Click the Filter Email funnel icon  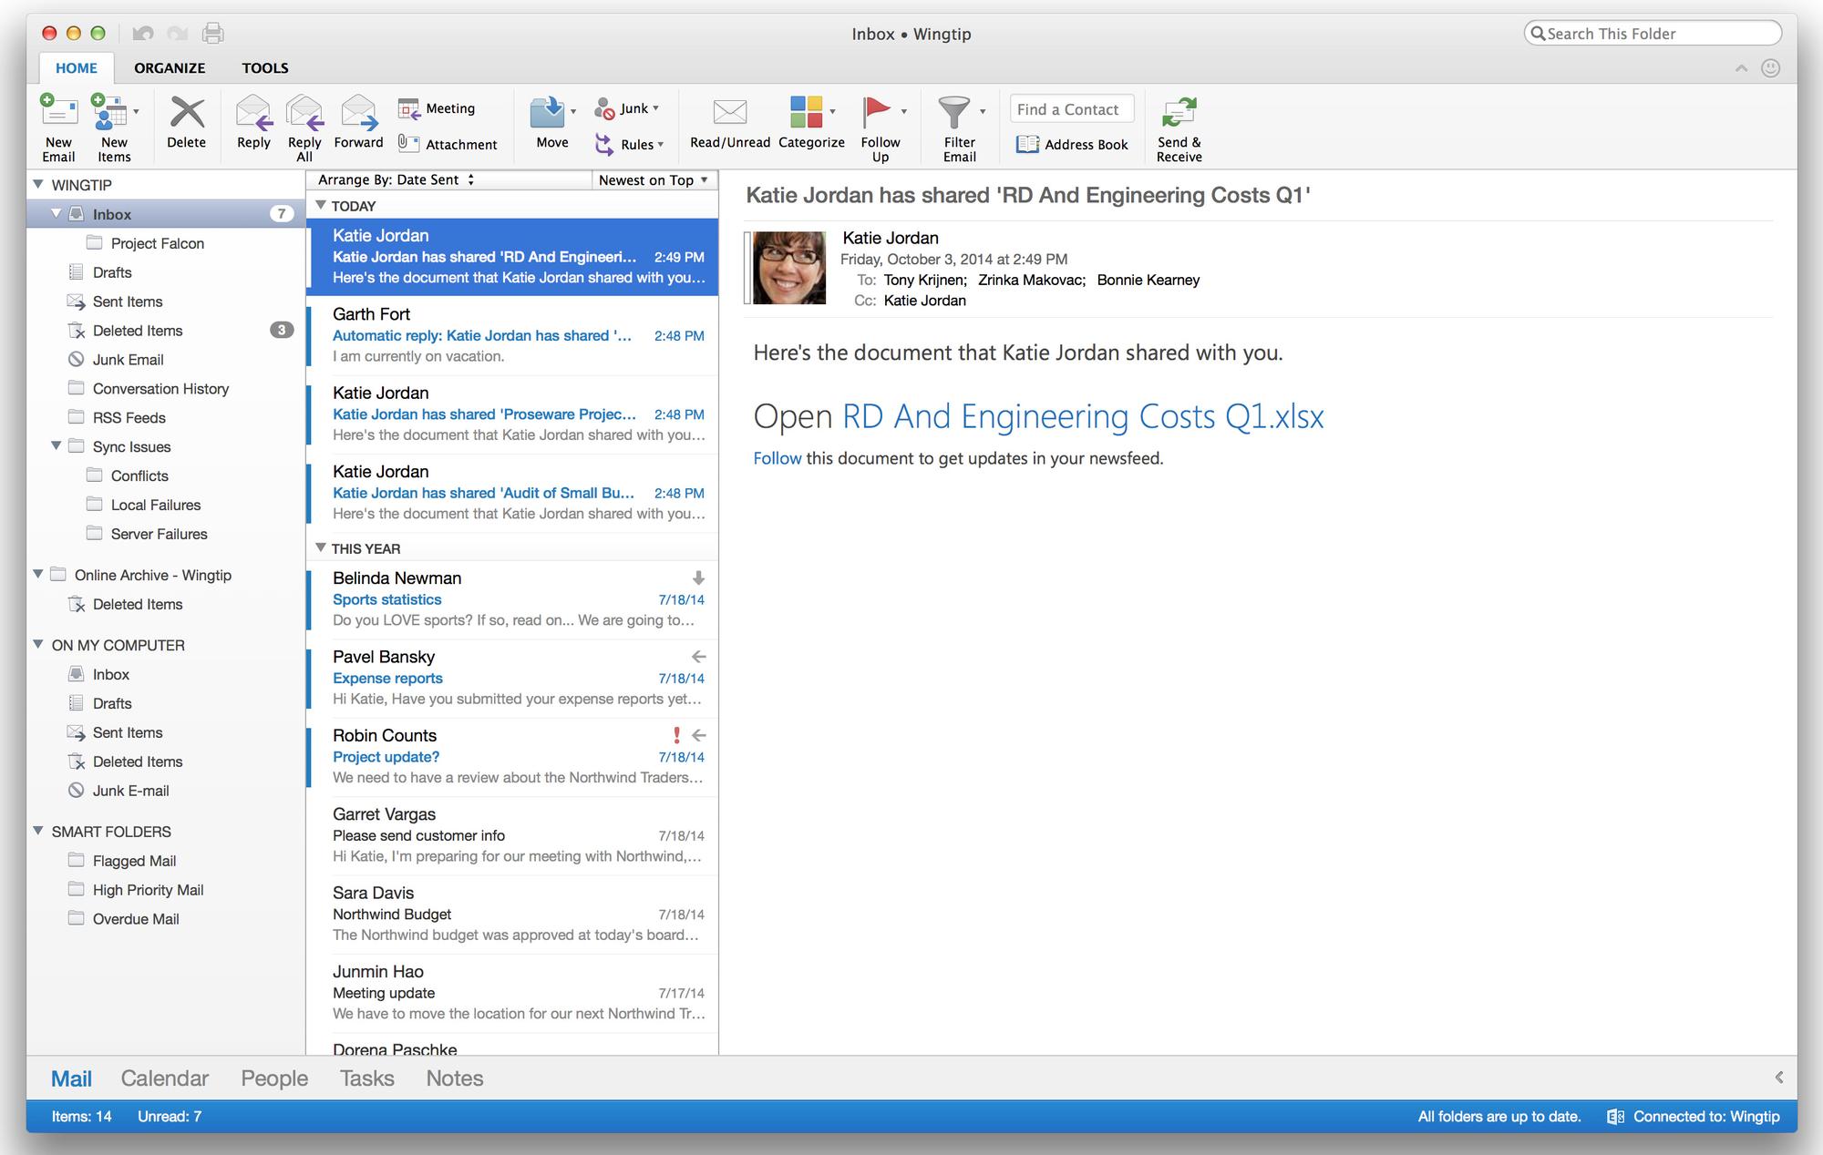pyautogui.click(x=953, y=113)
